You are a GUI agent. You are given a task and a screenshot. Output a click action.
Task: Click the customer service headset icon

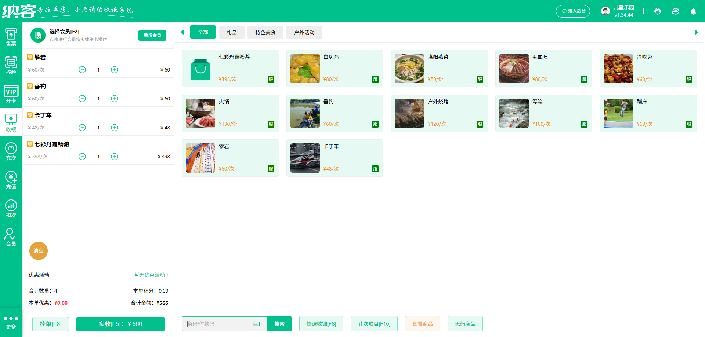coord(658,11)
